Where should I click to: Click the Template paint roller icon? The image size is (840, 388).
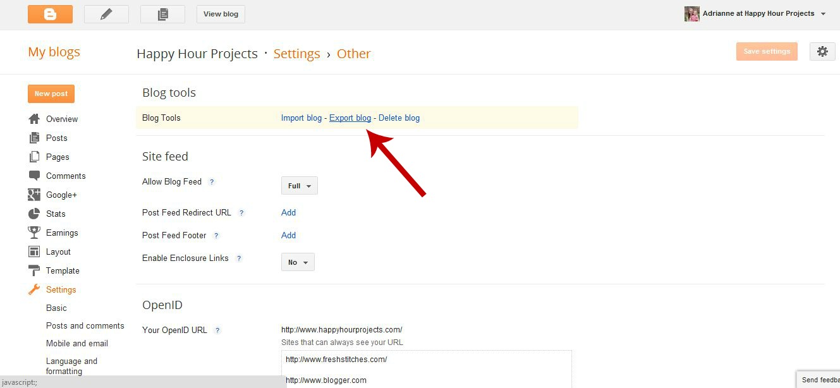click(x=34, y=270)
